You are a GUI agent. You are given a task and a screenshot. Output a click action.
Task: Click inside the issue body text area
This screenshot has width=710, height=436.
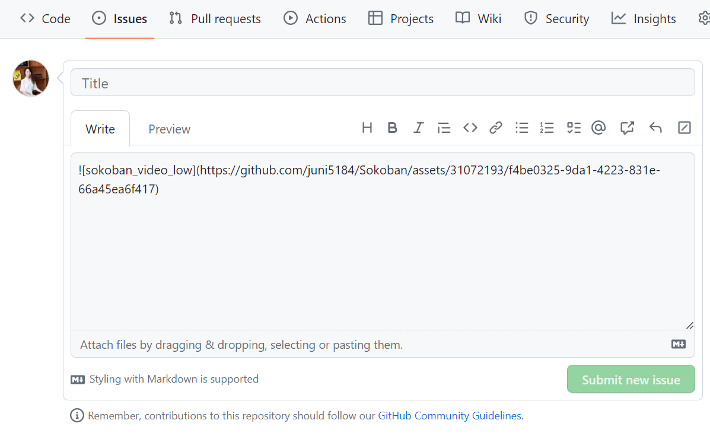coord(383,241)
